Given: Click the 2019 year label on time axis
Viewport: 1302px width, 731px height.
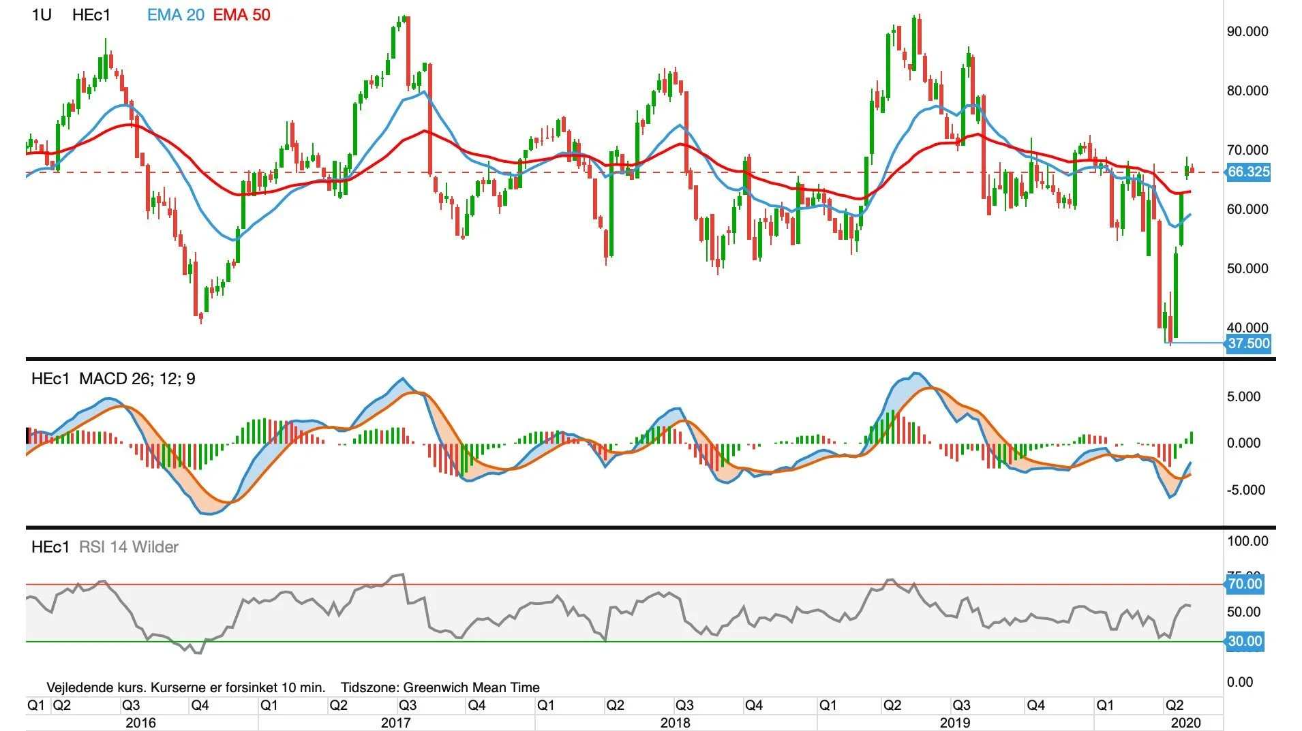Looking at the screenshot, I should pos(954,723).
